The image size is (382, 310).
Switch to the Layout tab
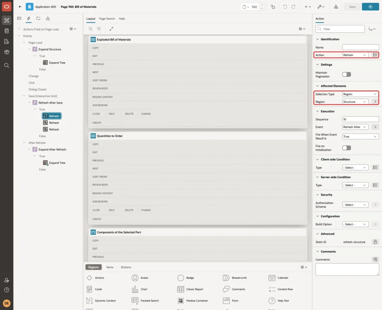(x=91, y=19)
